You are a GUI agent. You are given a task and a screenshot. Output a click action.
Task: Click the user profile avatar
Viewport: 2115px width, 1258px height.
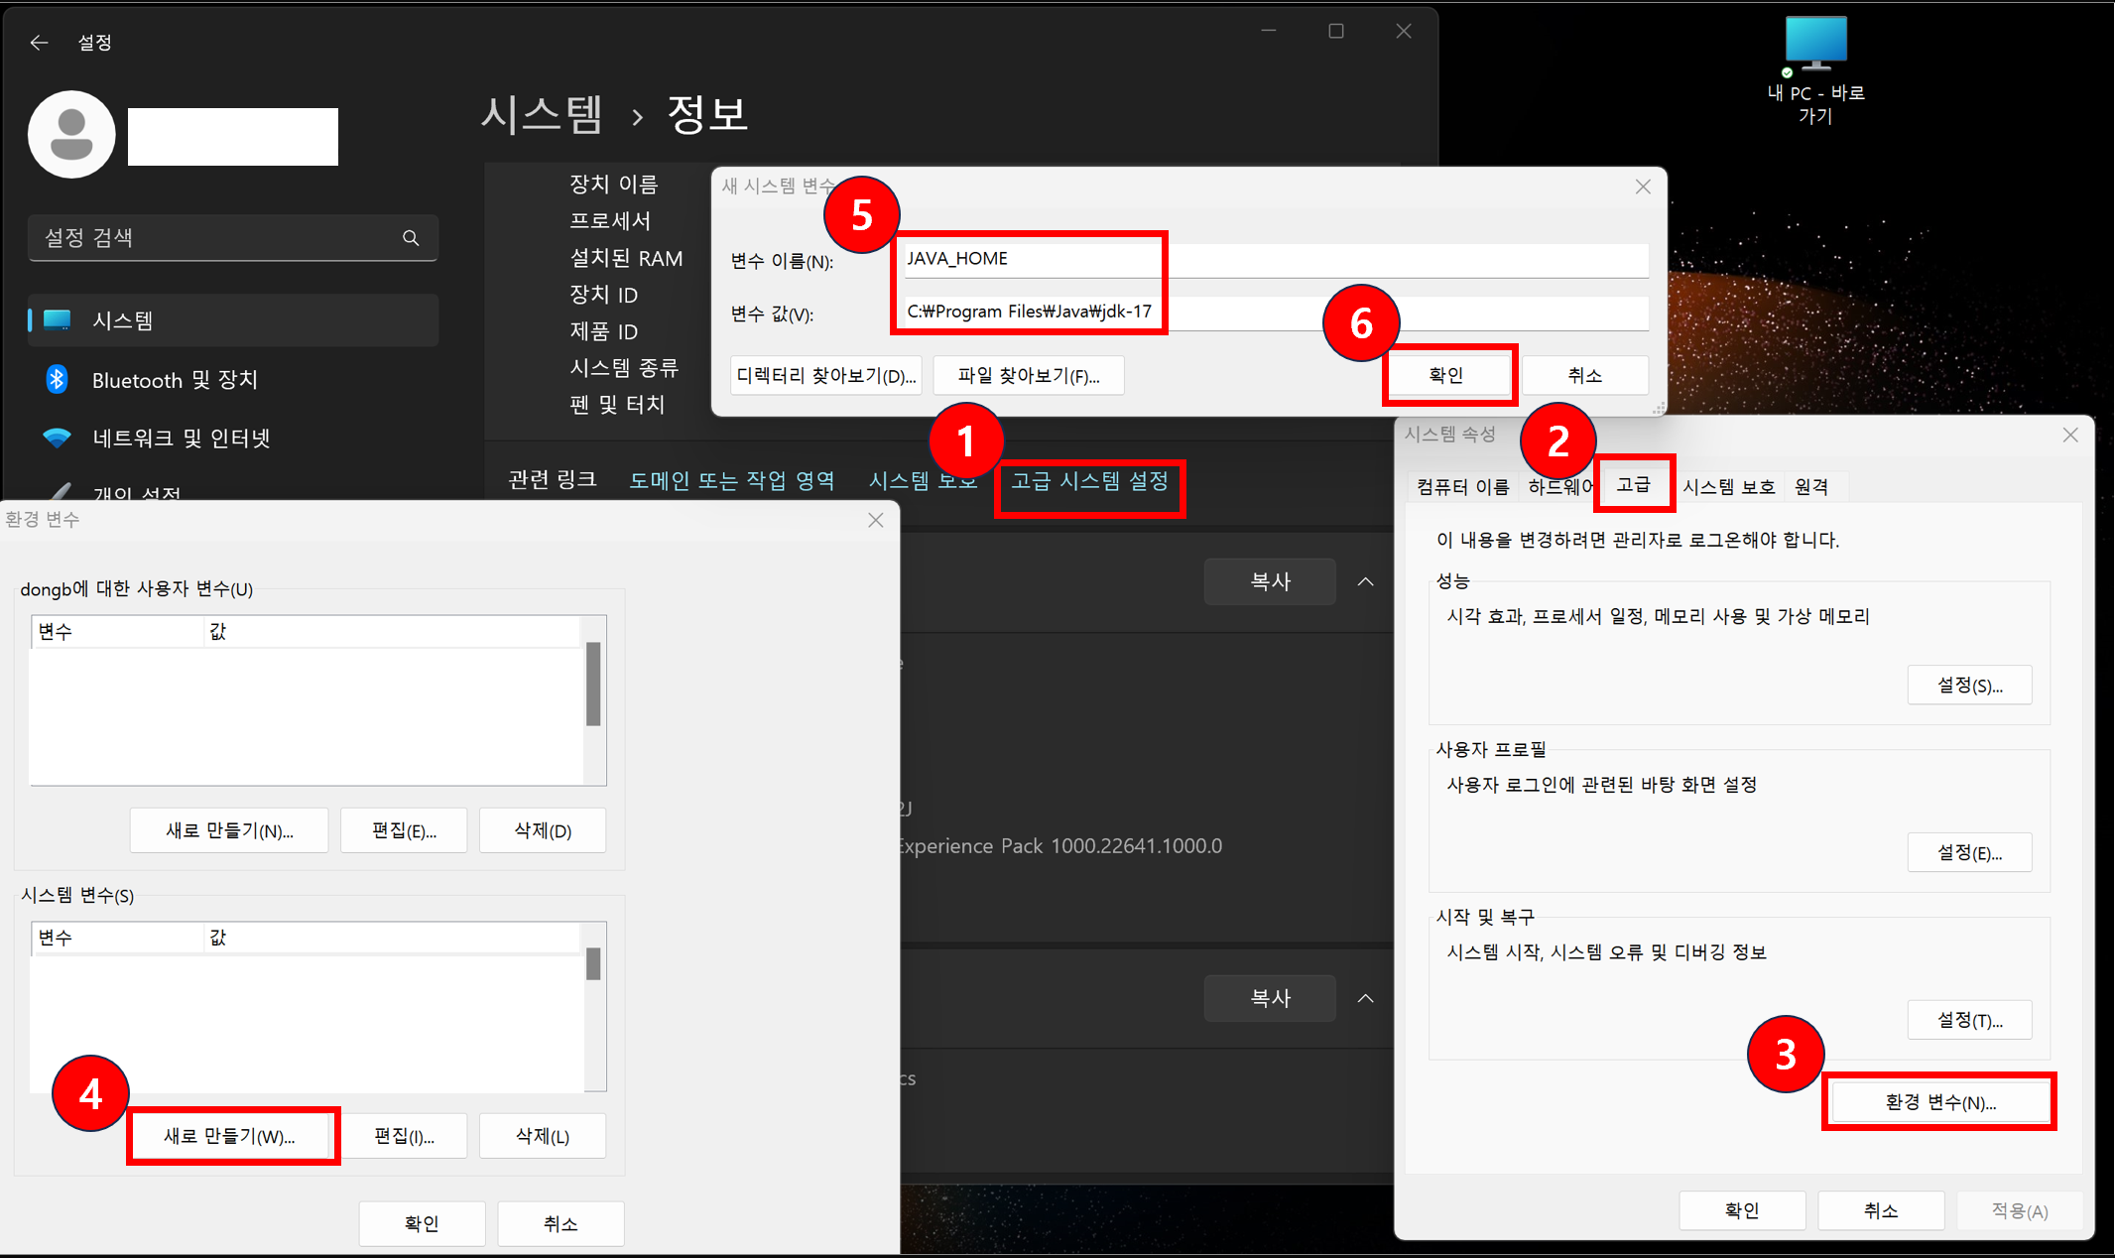click(71, 135)
